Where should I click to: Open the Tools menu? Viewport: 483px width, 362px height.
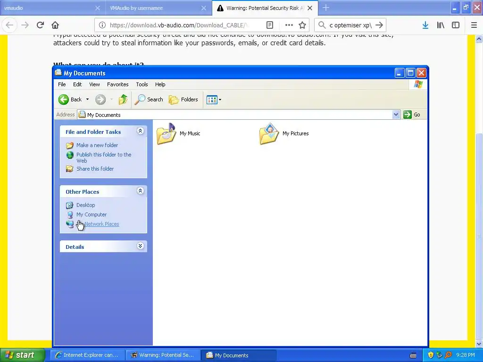pyautogui.click(x=142, y=84)
